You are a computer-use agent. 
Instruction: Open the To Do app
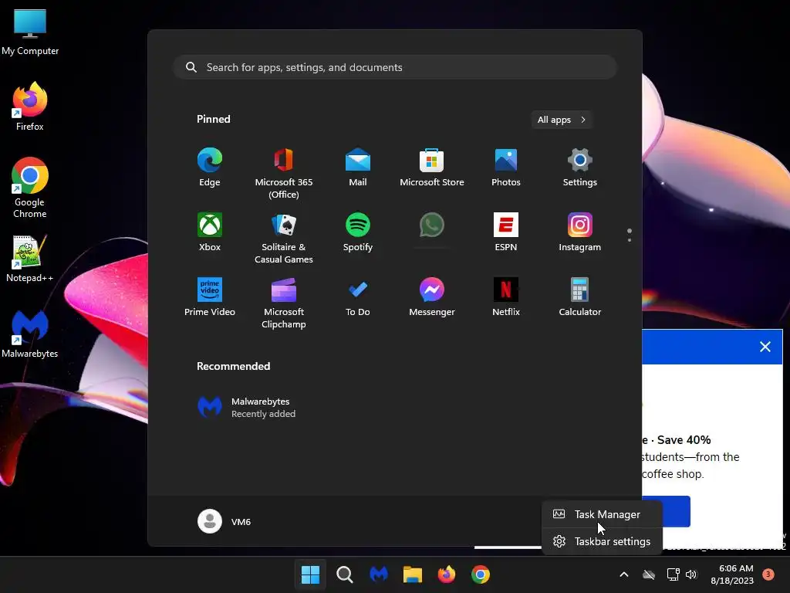(x=358, y=297)
